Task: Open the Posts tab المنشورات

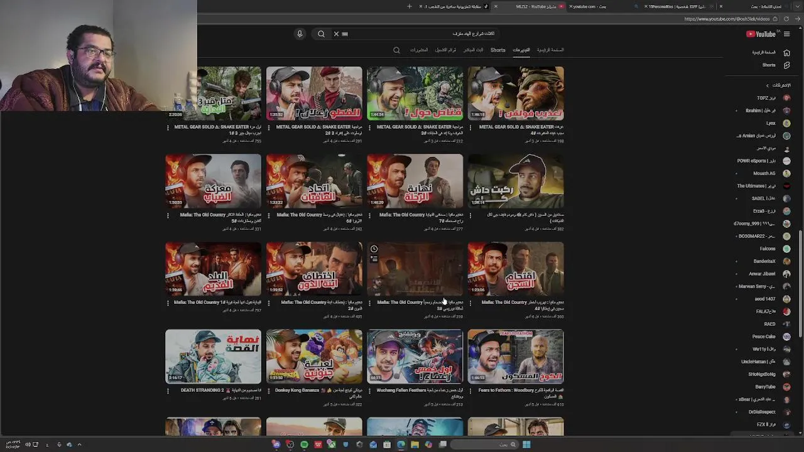Action: point(419,50)
